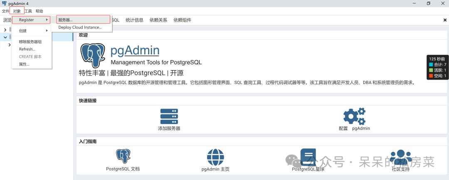Screen dimensions: 449x180
Task: Expand the nested child tree node
Action: (x=10, y=44)
